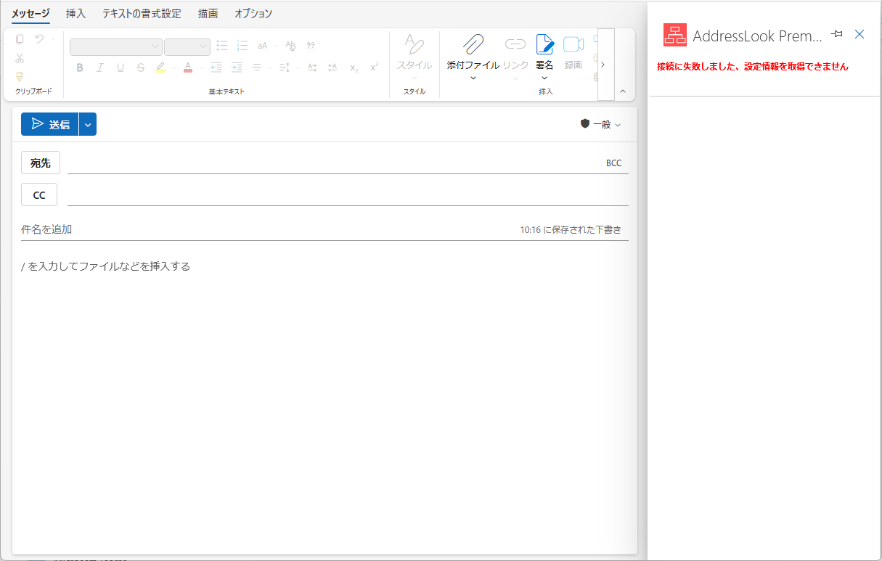882x561 pixels.
Task: Click the paragraph alignment icon
Action: (x=256, y=67)
